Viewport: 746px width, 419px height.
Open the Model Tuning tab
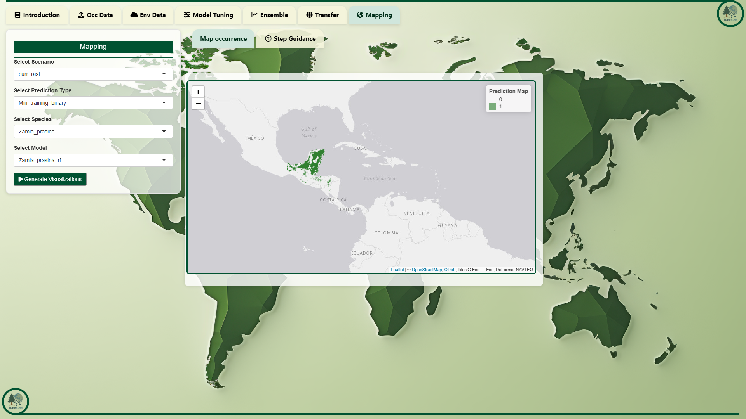pyautogui.click(x=209, y=15)
